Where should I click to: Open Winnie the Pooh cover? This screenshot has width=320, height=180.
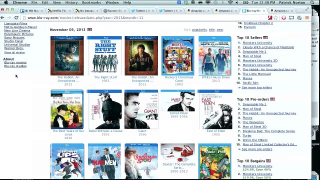[214, 161]
